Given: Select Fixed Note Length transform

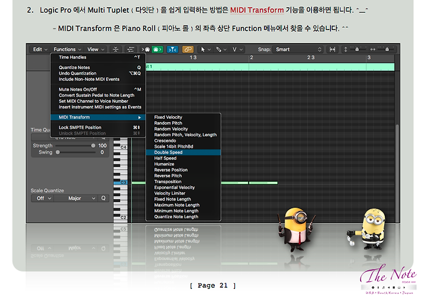Looking at the screenshot, I should [x=183, y=199].
